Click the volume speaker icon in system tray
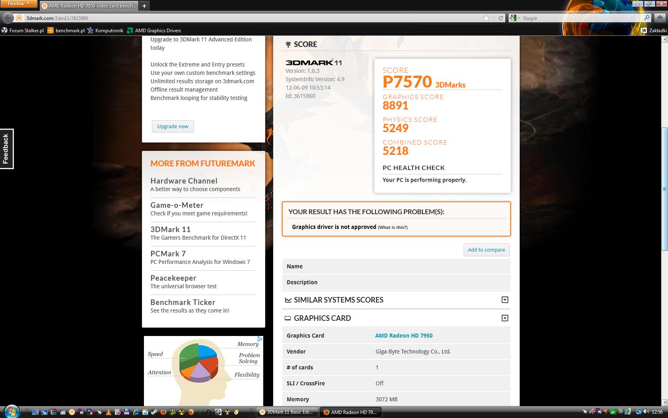 [646, 412]
